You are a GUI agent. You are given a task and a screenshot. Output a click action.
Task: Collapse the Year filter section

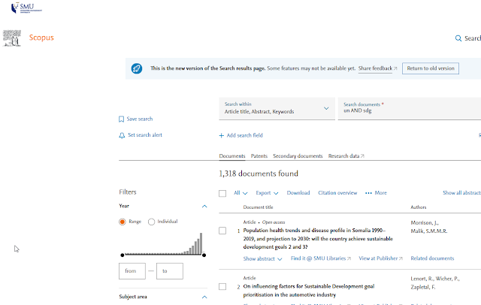204,207
